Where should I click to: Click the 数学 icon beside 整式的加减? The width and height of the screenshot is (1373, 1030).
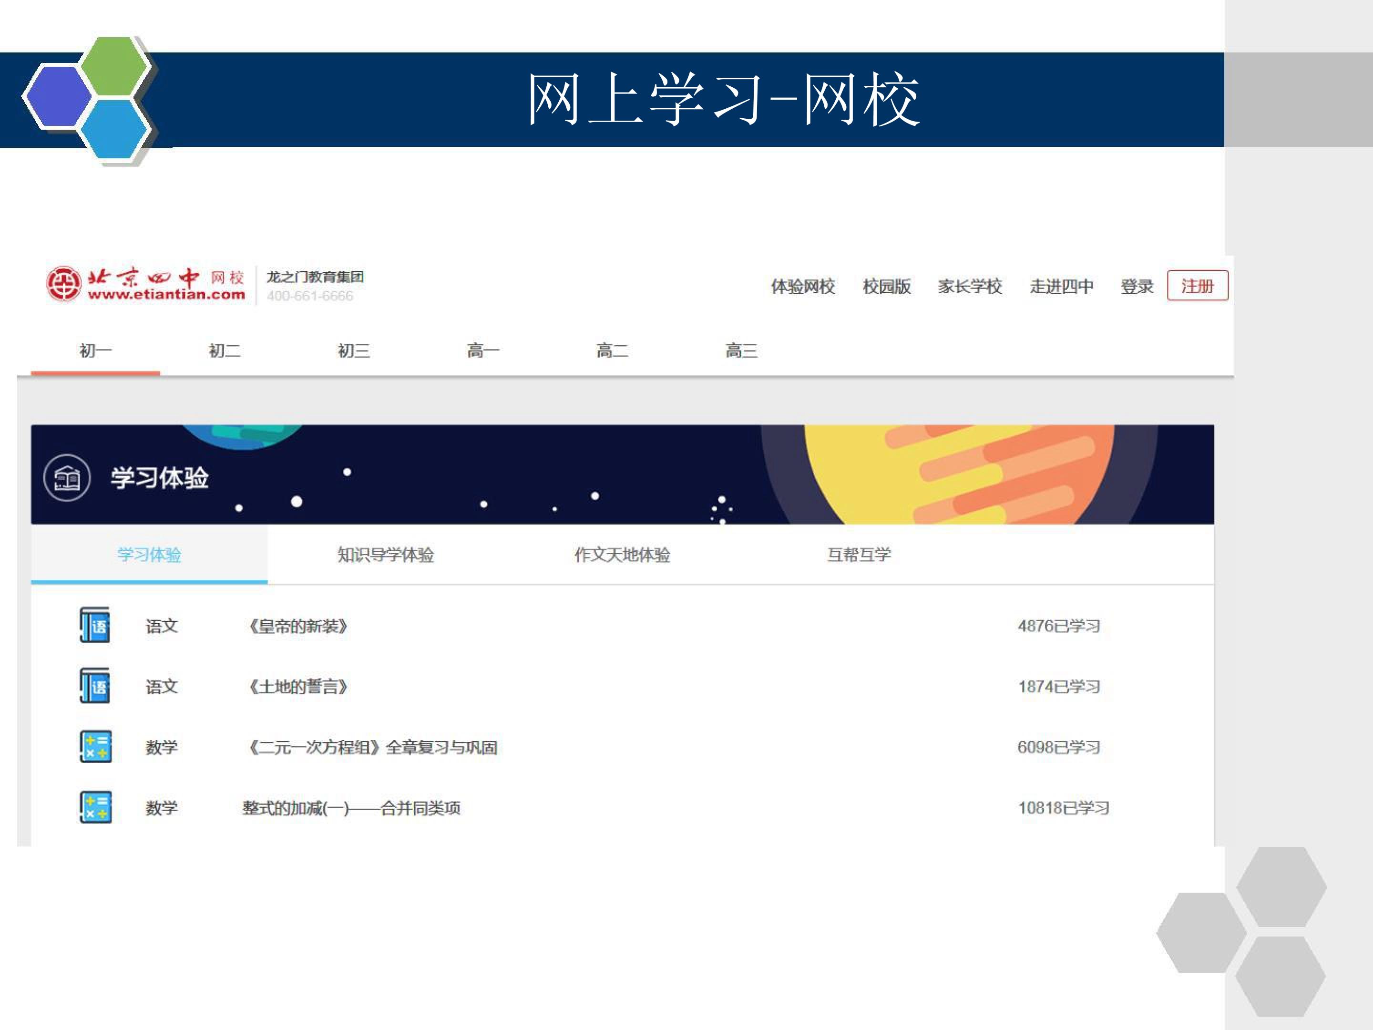[96, 807]
